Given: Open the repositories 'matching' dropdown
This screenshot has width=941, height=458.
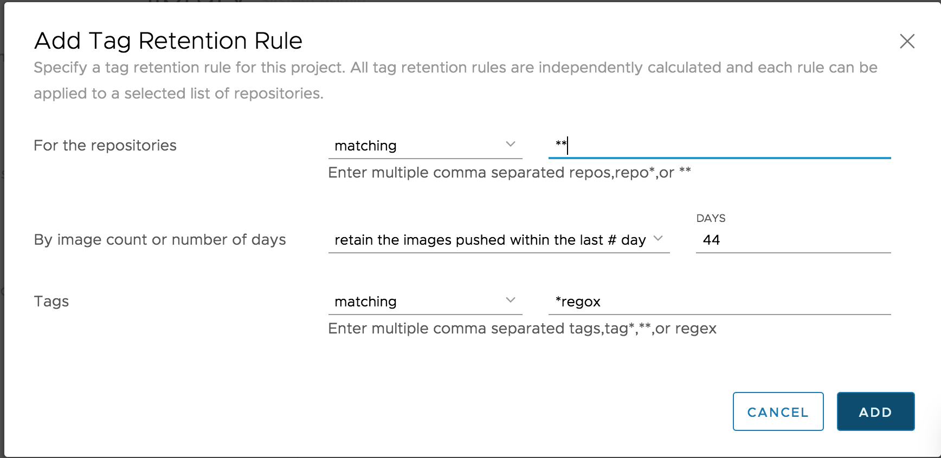Looking at the screenshot, I should coord(426,145).
